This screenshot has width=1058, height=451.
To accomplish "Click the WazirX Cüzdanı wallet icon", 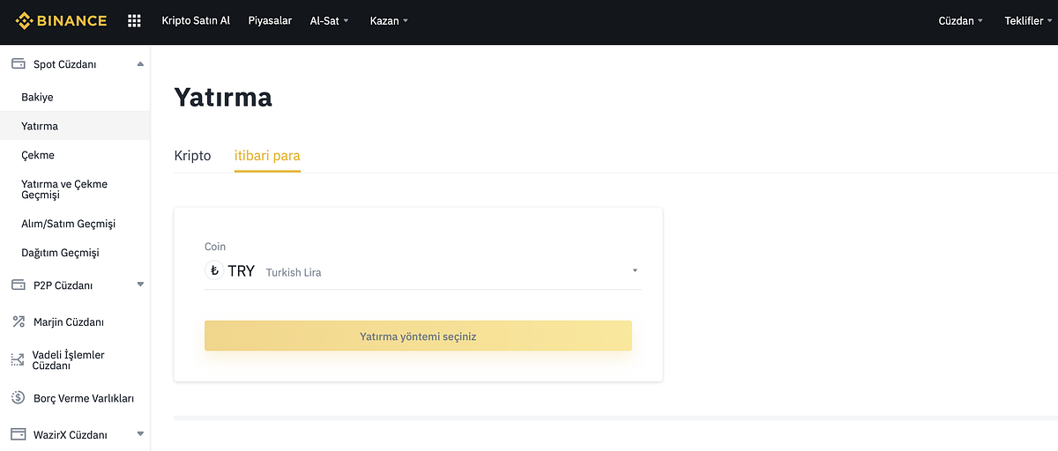I will [x=18, y=434].
